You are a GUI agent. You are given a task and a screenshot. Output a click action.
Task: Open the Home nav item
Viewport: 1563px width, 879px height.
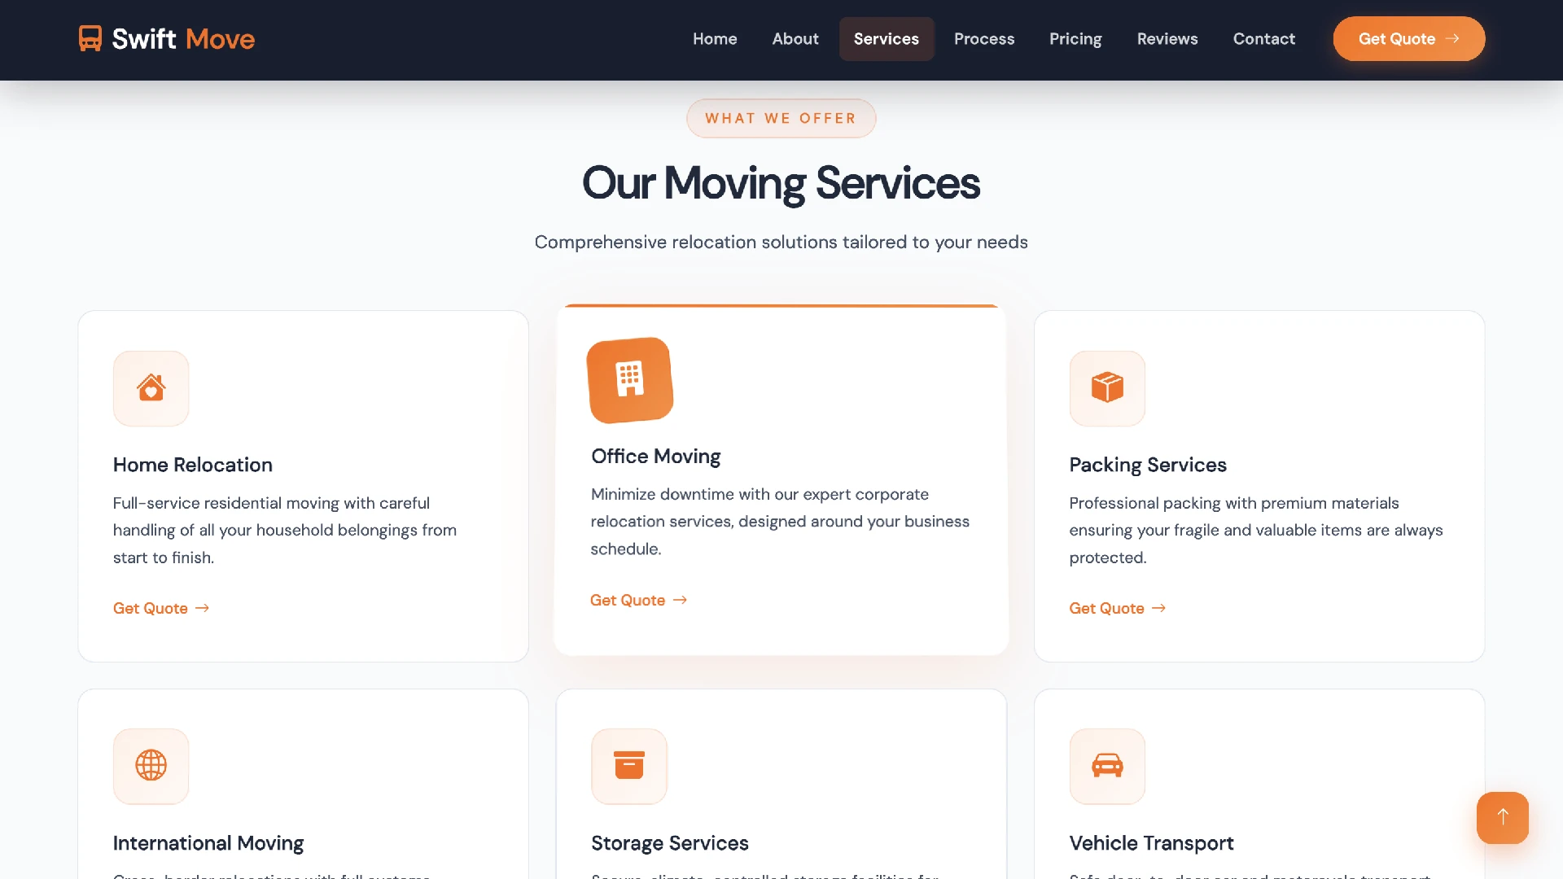[x=715, y=38]
